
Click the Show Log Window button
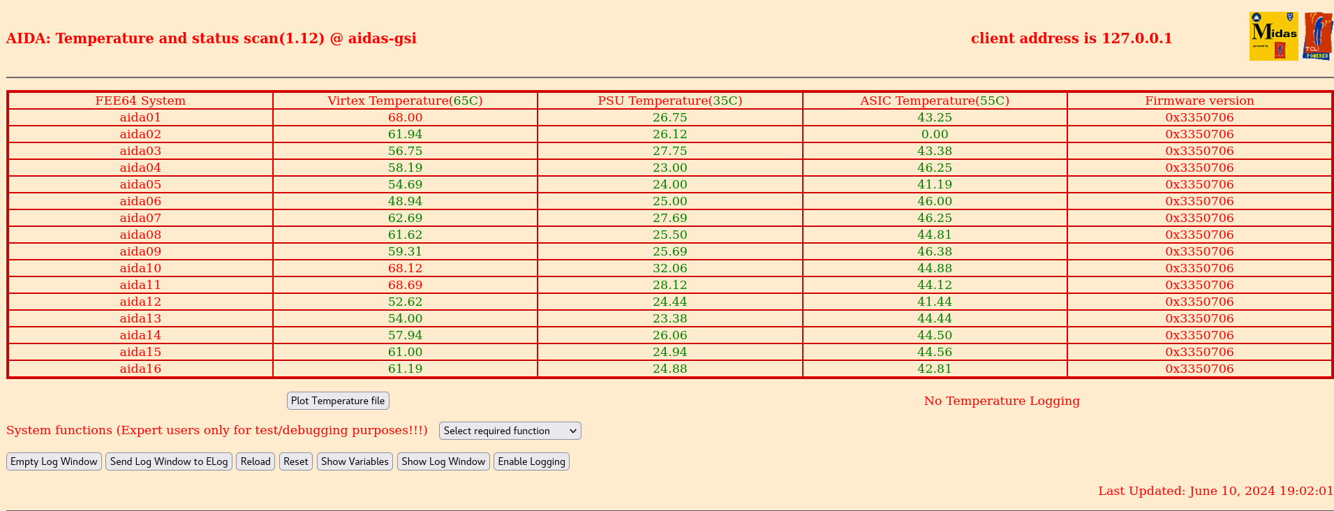click(443, 461)
